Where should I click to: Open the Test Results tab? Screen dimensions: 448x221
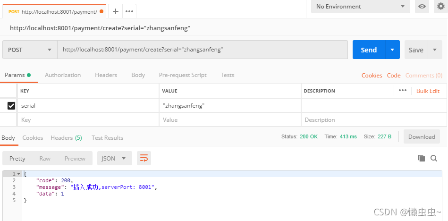point(108,138)
